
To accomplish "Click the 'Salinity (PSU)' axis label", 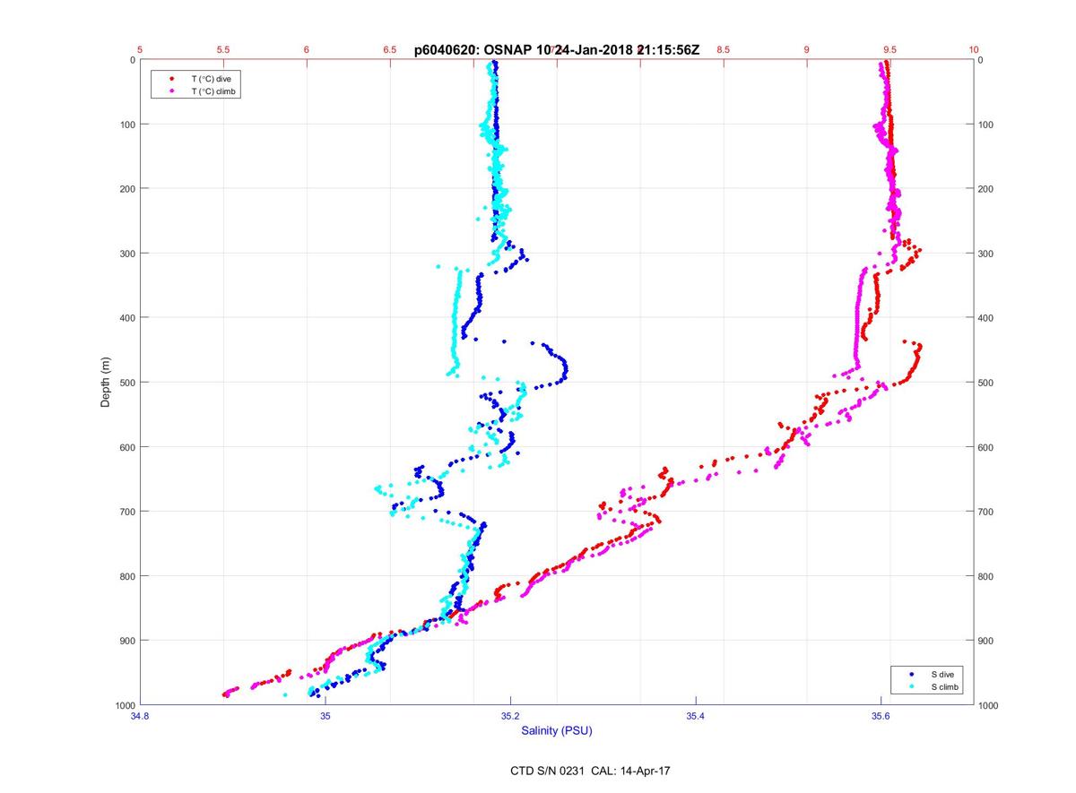I will [x=557, y=731].
